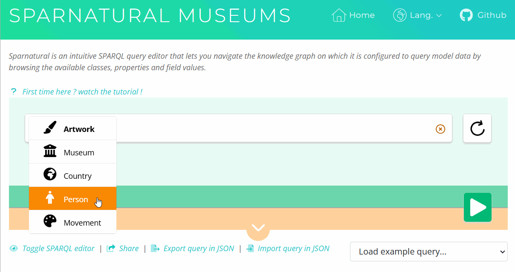The image size is (515, 272).
Task: Open the tutorial link for first-time users
Action: point(82,92)
